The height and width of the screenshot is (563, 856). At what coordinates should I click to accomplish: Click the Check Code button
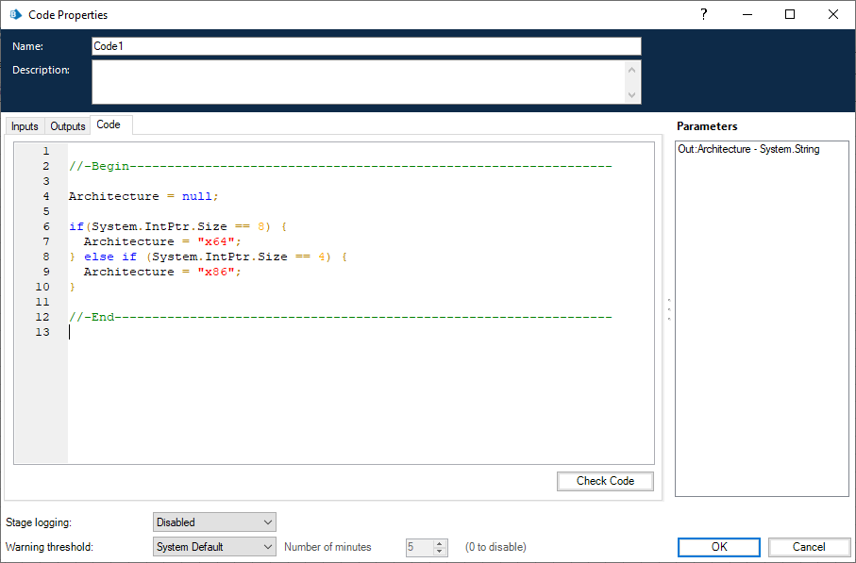pos(605,481)
